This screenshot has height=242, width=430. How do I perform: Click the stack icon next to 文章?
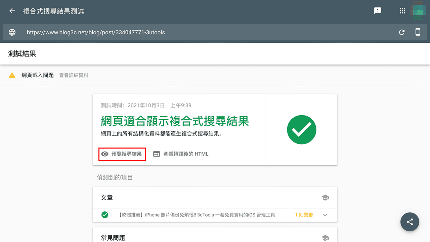click(325, 197)
